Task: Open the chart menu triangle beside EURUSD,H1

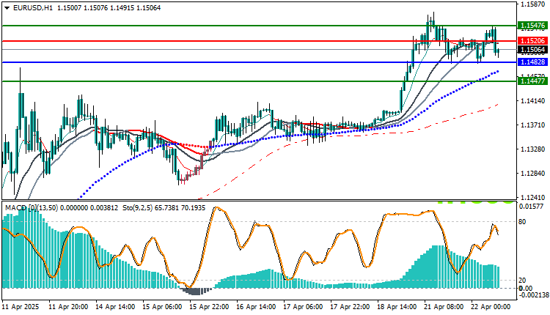Action: point(7,8)
